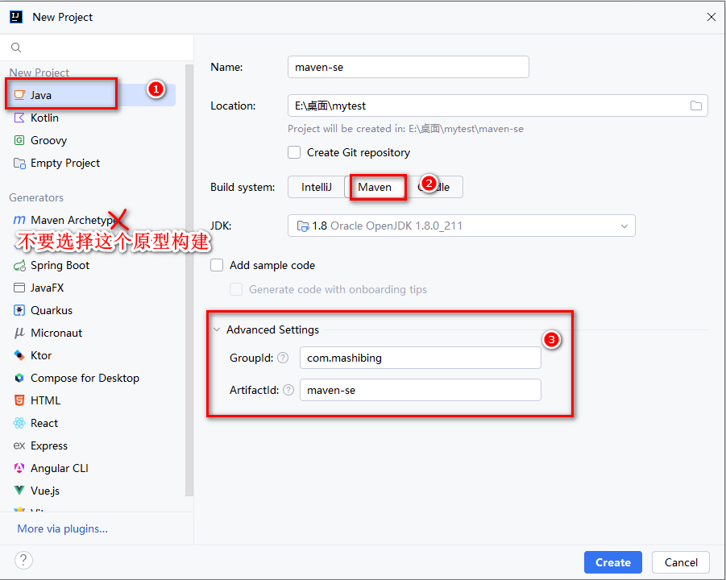Viewport: 726px width, 580px height.
Task: Click the ArtifactId text field
Action: 421,390
